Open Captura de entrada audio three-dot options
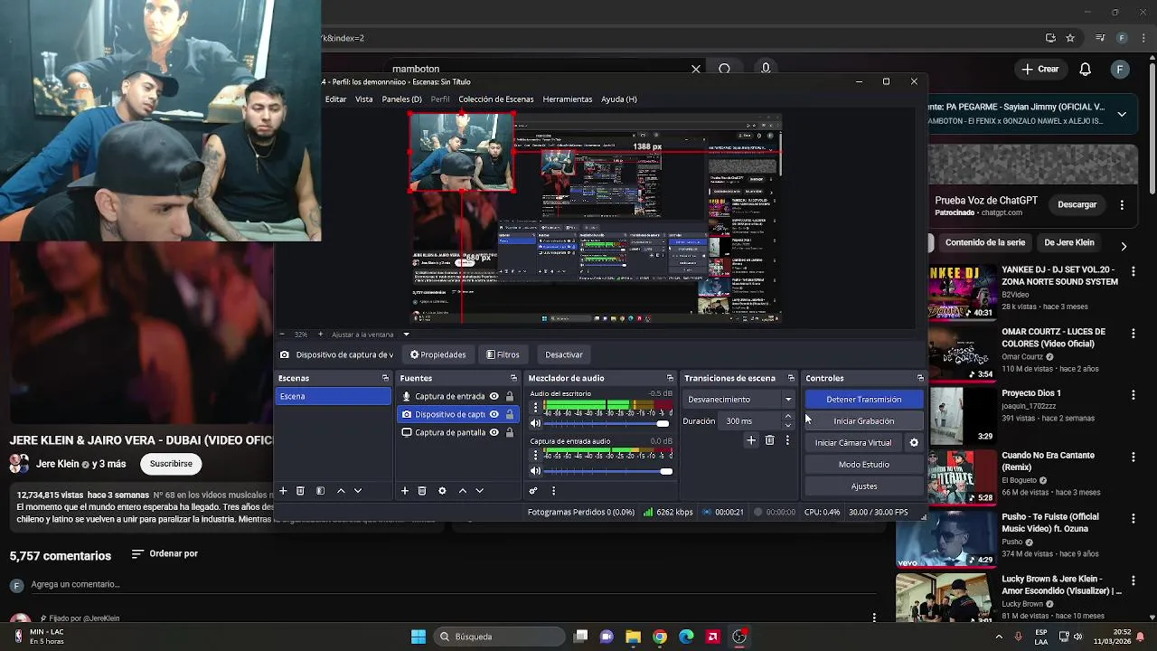This screenshot has height=651, width=1157. pyautogui.click(x=535, y=455)
